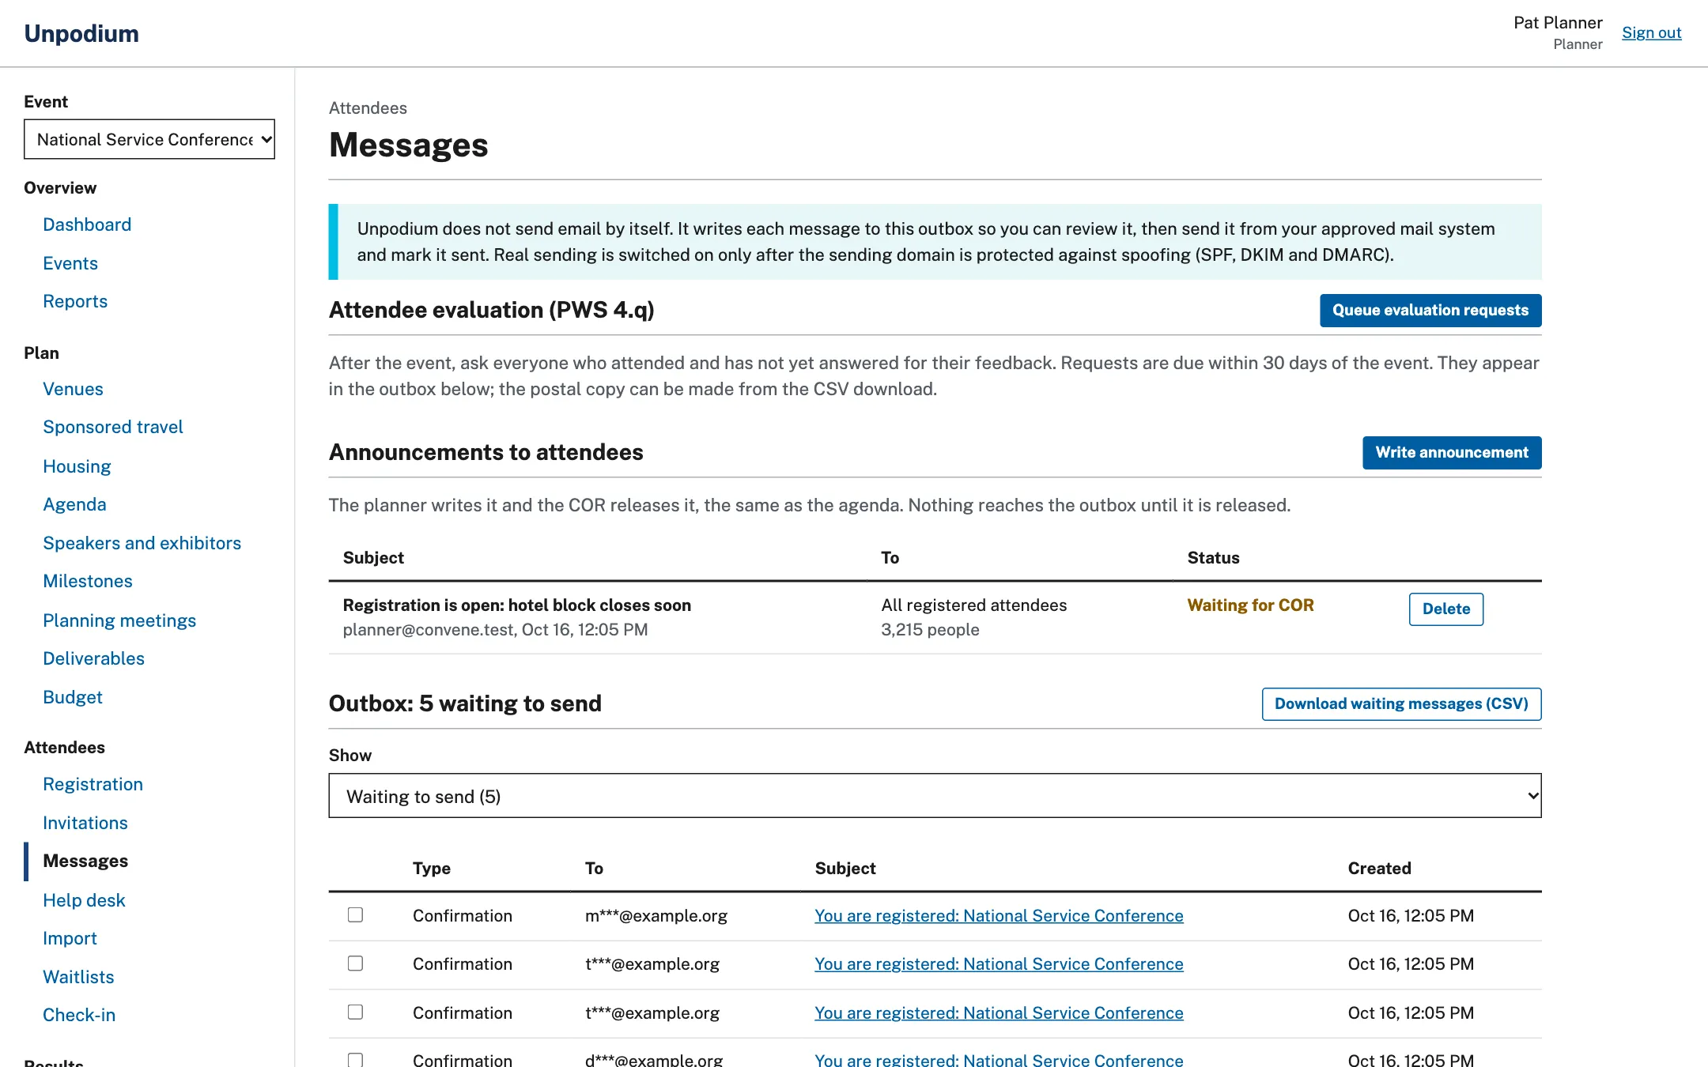Image resolution: width=1708 pixels, height=1067 pixels.
Task: Open the Show filter dropdown
Action: coord(935,796)
